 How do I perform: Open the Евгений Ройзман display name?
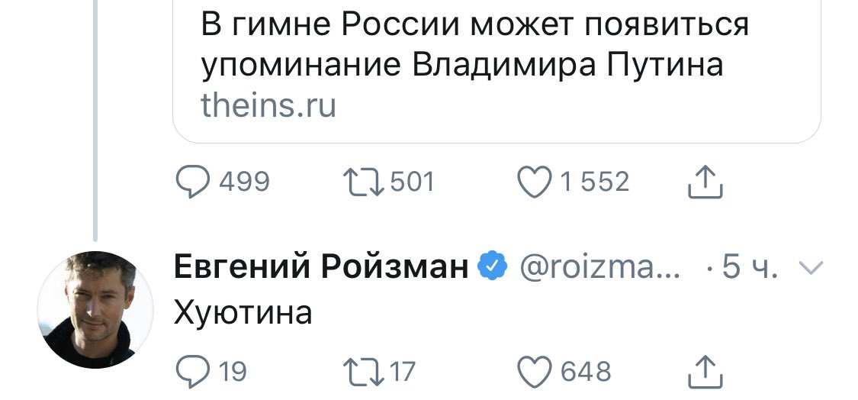click(321, 267)
